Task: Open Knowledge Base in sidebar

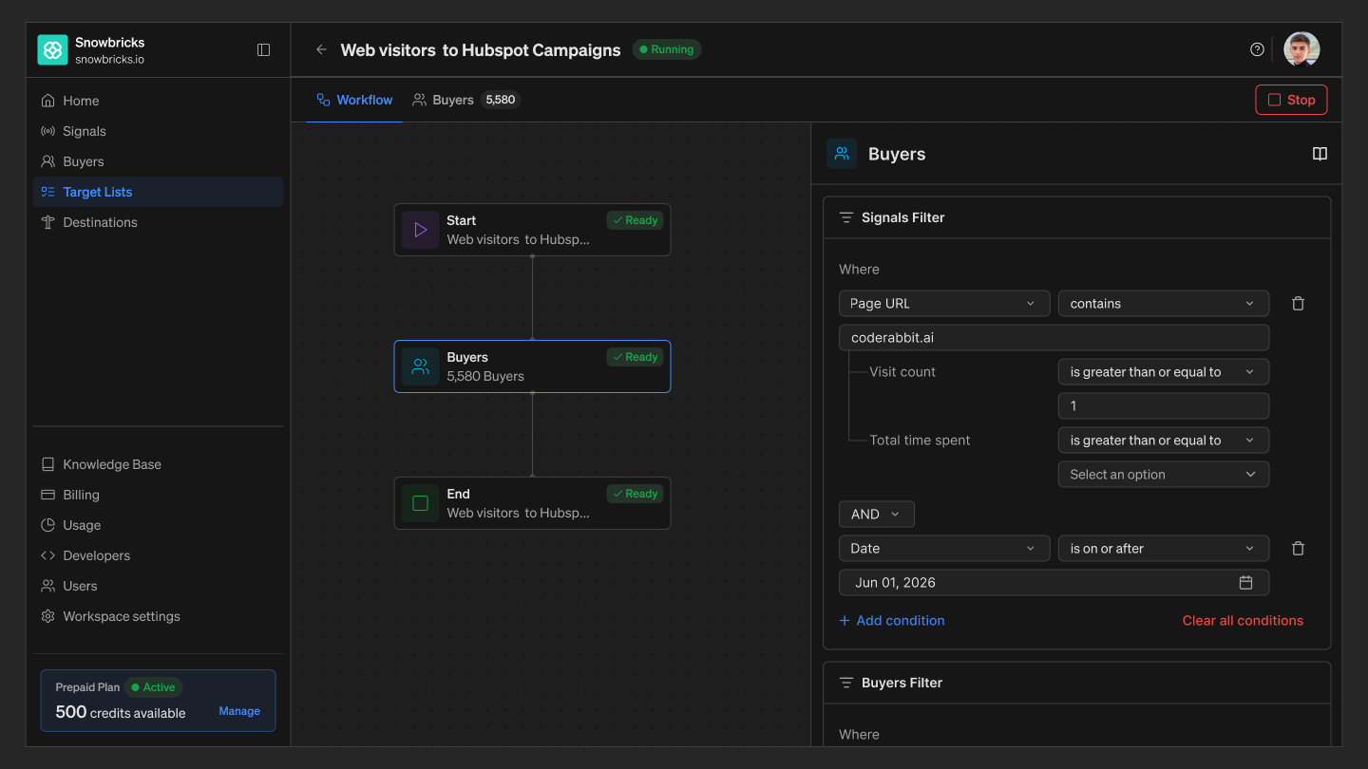Action: click(x=158, y=464)
